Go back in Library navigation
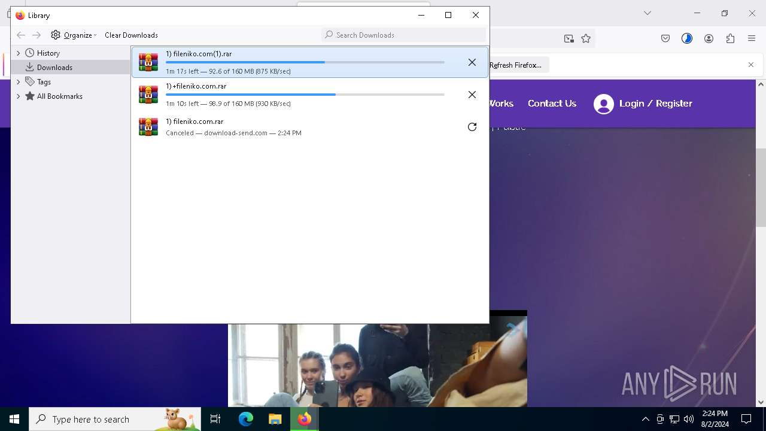766x431 pixels. click(x=21, y=35)
